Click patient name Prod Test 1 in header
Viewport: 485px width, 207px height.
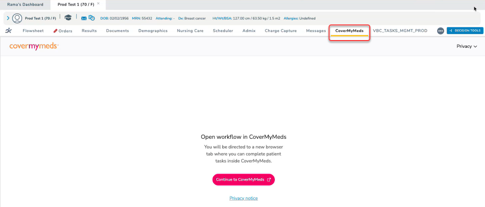point(41,18)
